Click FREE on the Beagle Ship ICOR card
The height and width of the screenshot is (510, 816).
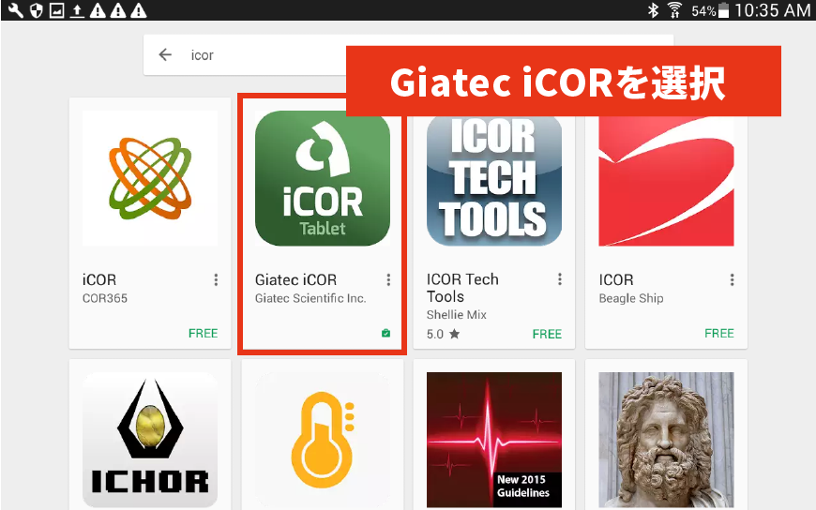pyautogui.click(x=719, y=333)
